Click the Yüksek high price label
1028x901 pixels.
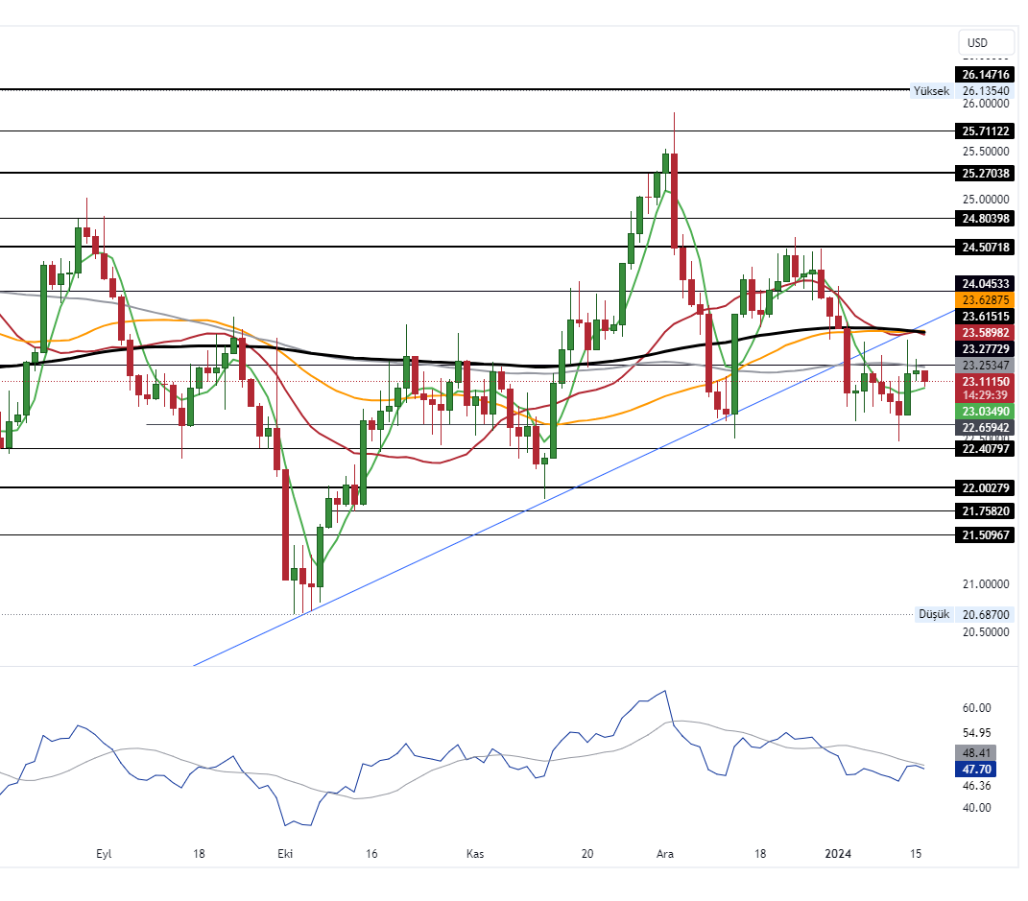931,91
